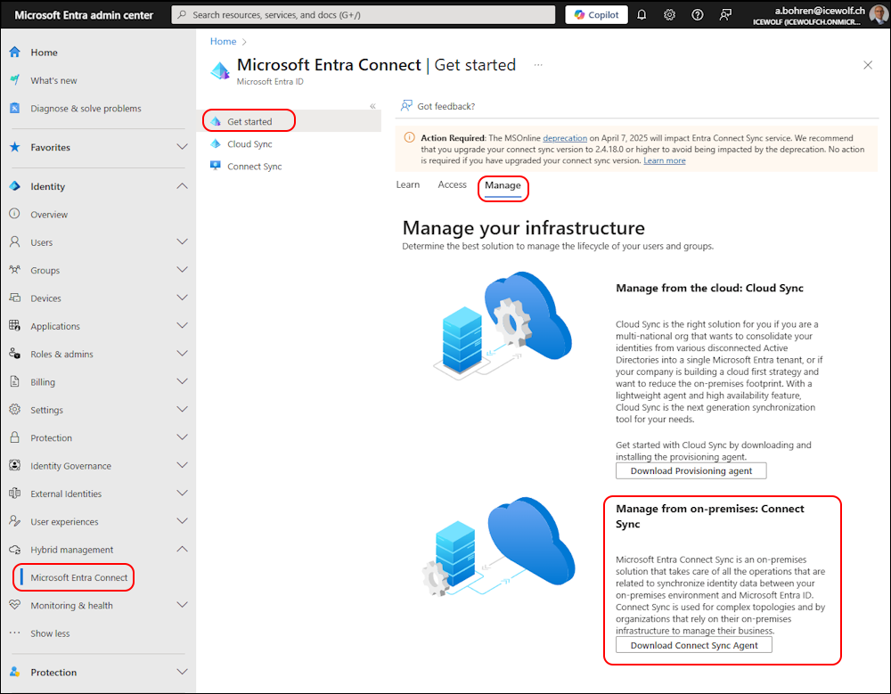Click the User experiences icon
Viewport: 891px width, 694px height.
click(x=15, y=521)
